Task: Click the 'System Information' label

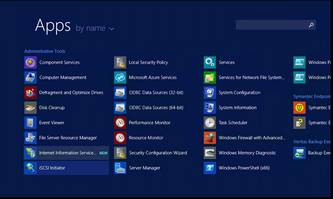Action: [x=237, y=107]
